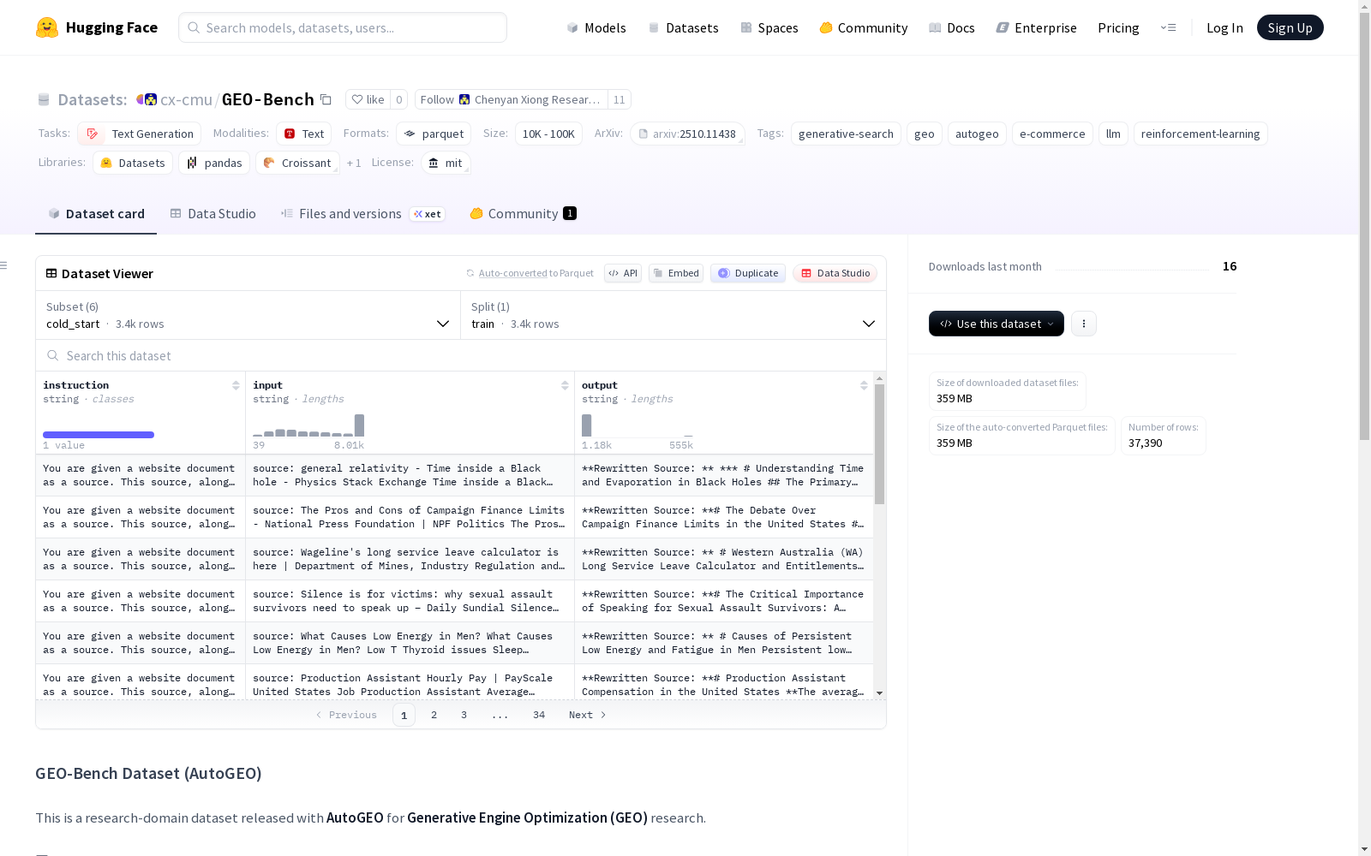Click the mit license tag
This screenshot has height=856, width=1371.
[446, 163]
